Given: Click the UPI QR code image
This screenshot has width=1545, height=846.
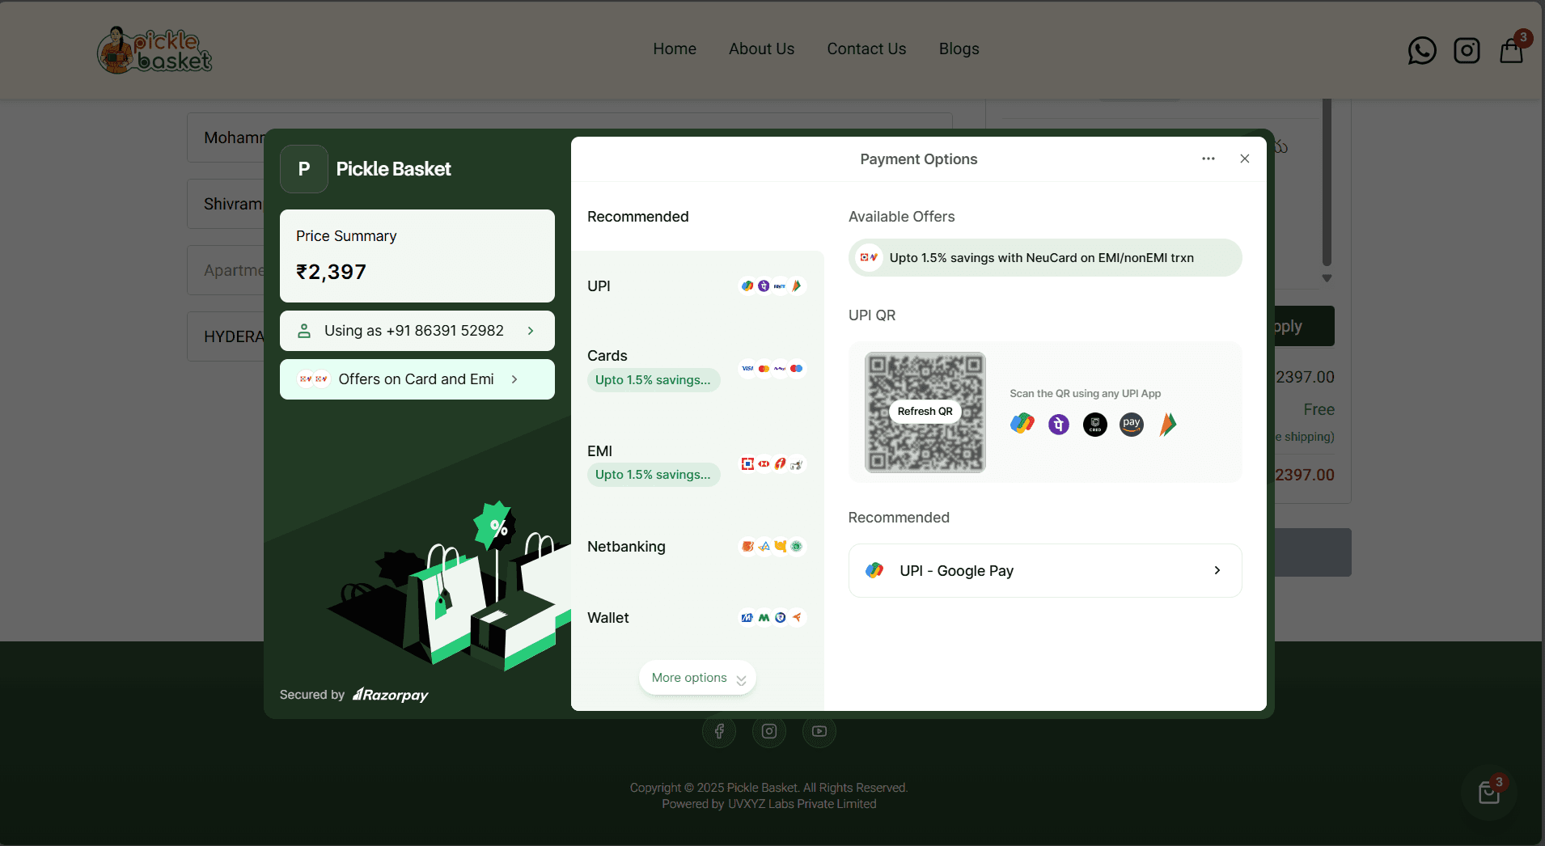Looking at the screenshot, I should click(925, 412).
